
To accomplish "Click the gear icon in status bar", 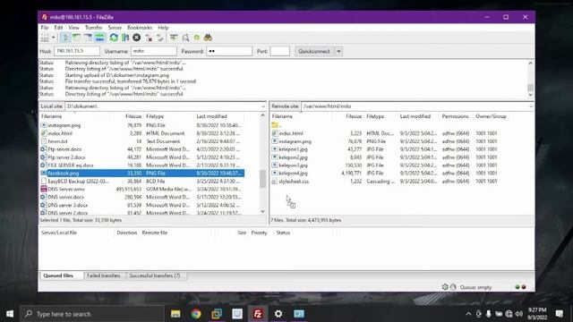I will (445, 287).
